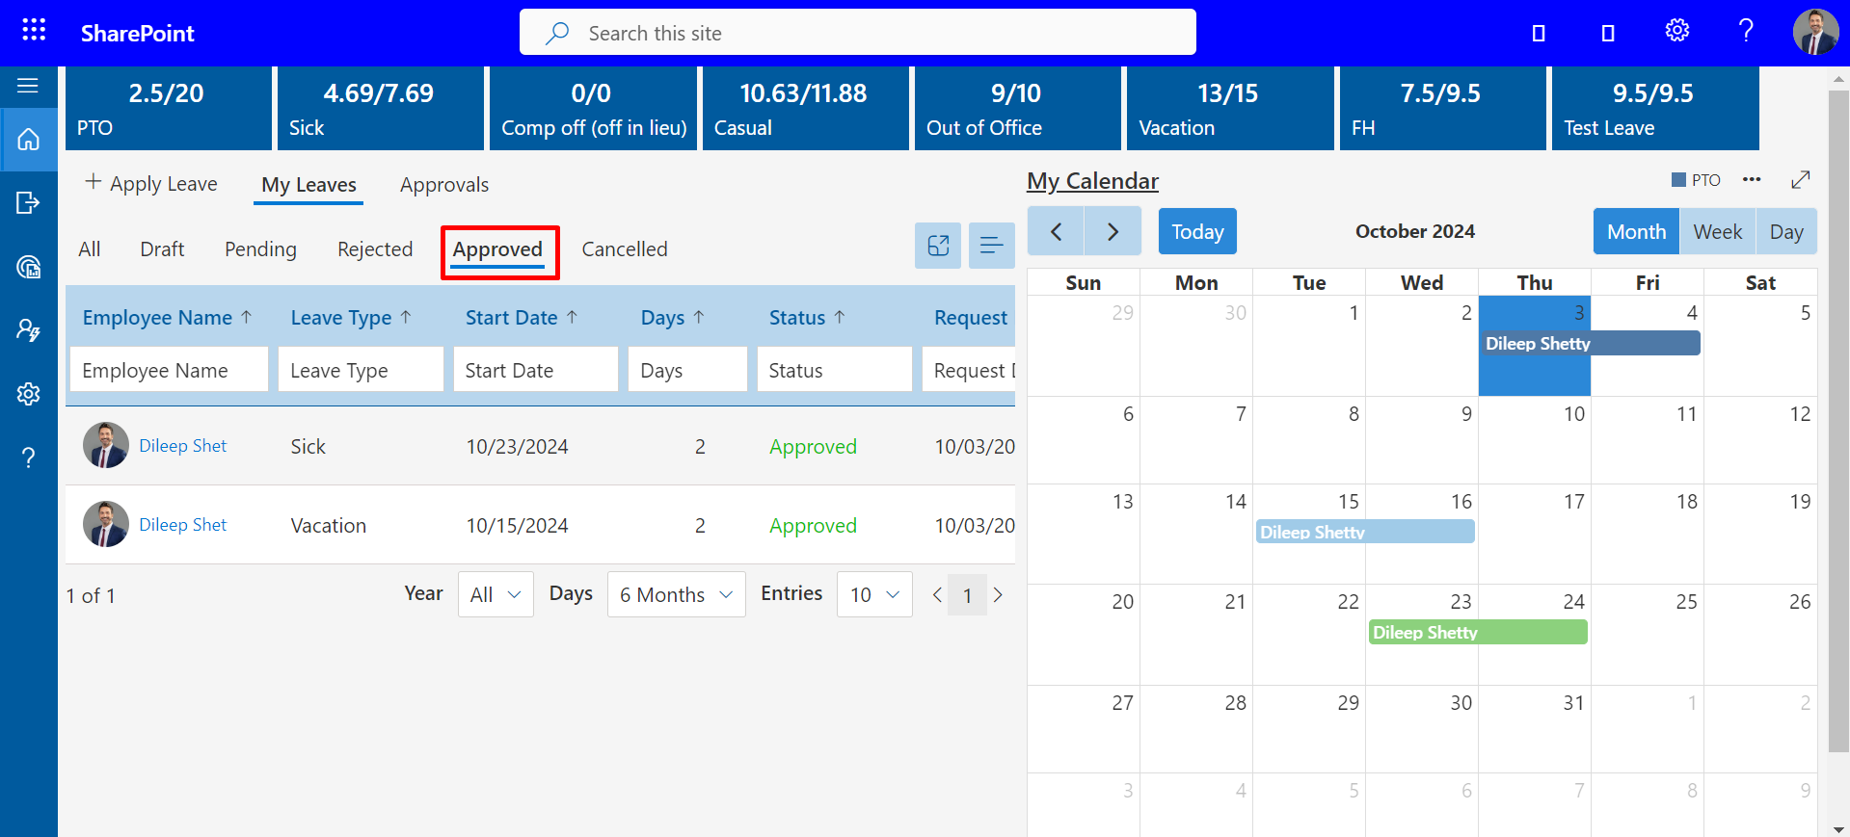Viewport: 1850px width, 837px height.
Task: Open the Dileep Shetty event on October 23
Action: 1478,632
